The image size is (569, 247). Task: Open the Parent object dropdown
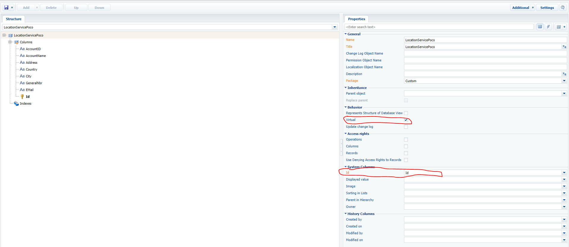coord(564,93)
